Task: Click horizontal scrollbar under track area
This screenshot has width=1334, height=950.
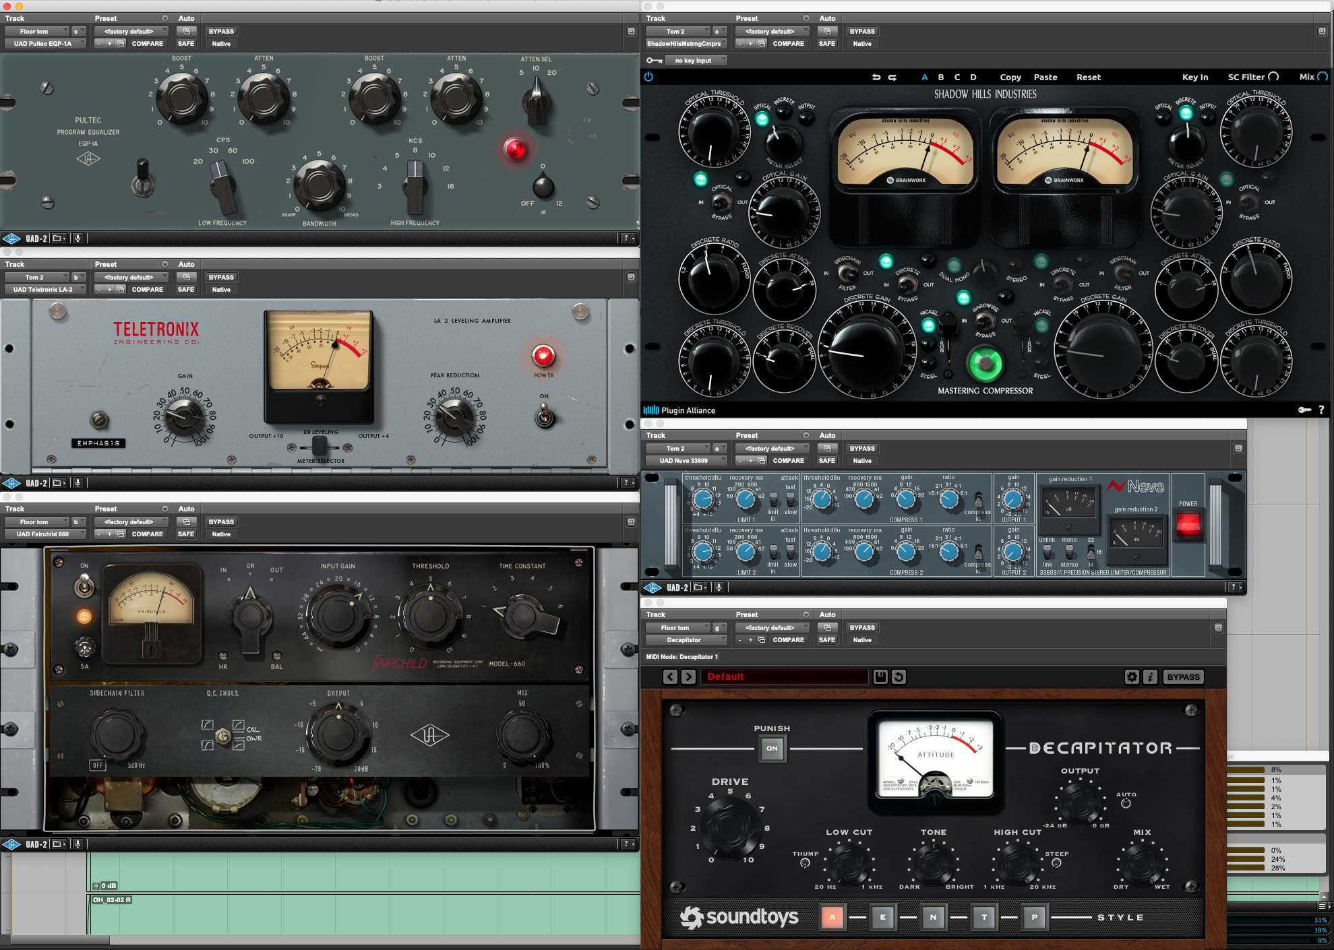Action: [61, 939]
